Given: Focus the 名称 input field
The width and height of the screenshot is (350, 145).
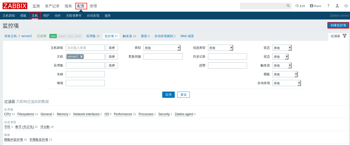Looking at the screenshot, I should (x=85, y=74).
